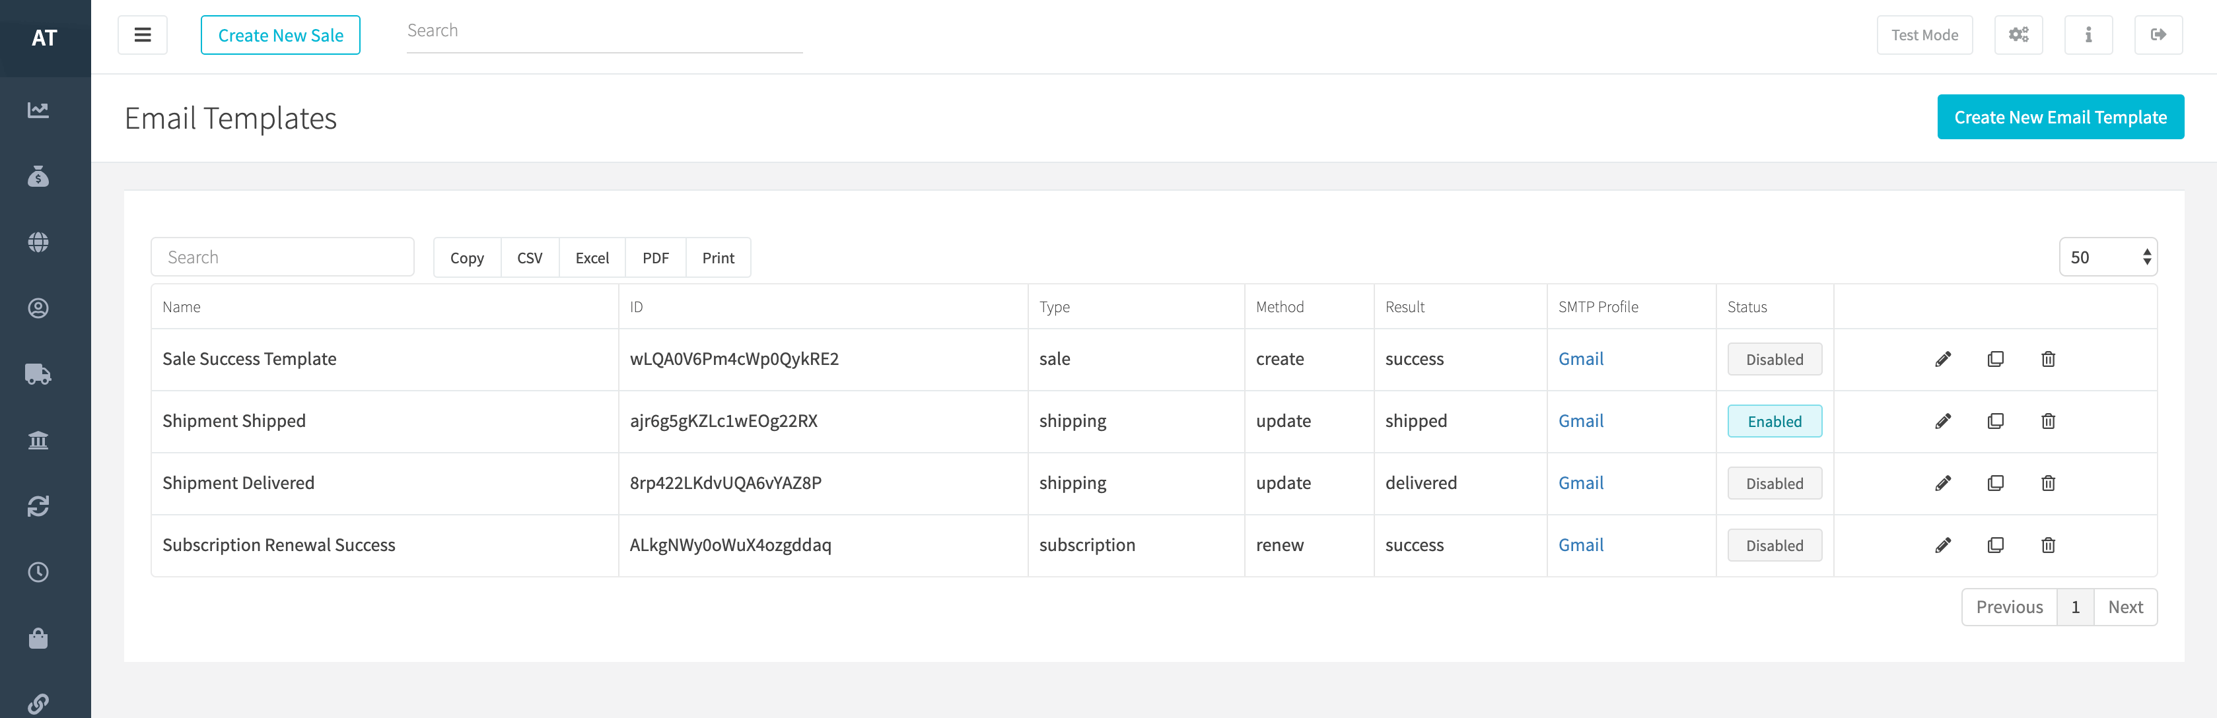Image resolution: width=2217 pixels, height=718 pixels.
Task: Open Gmail SMTP profile for Shipment Delivered
Action: 1580,483
